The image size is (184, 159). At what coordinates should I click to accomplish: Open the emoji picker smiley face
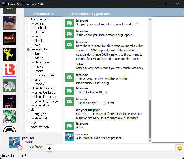(179, 148)
